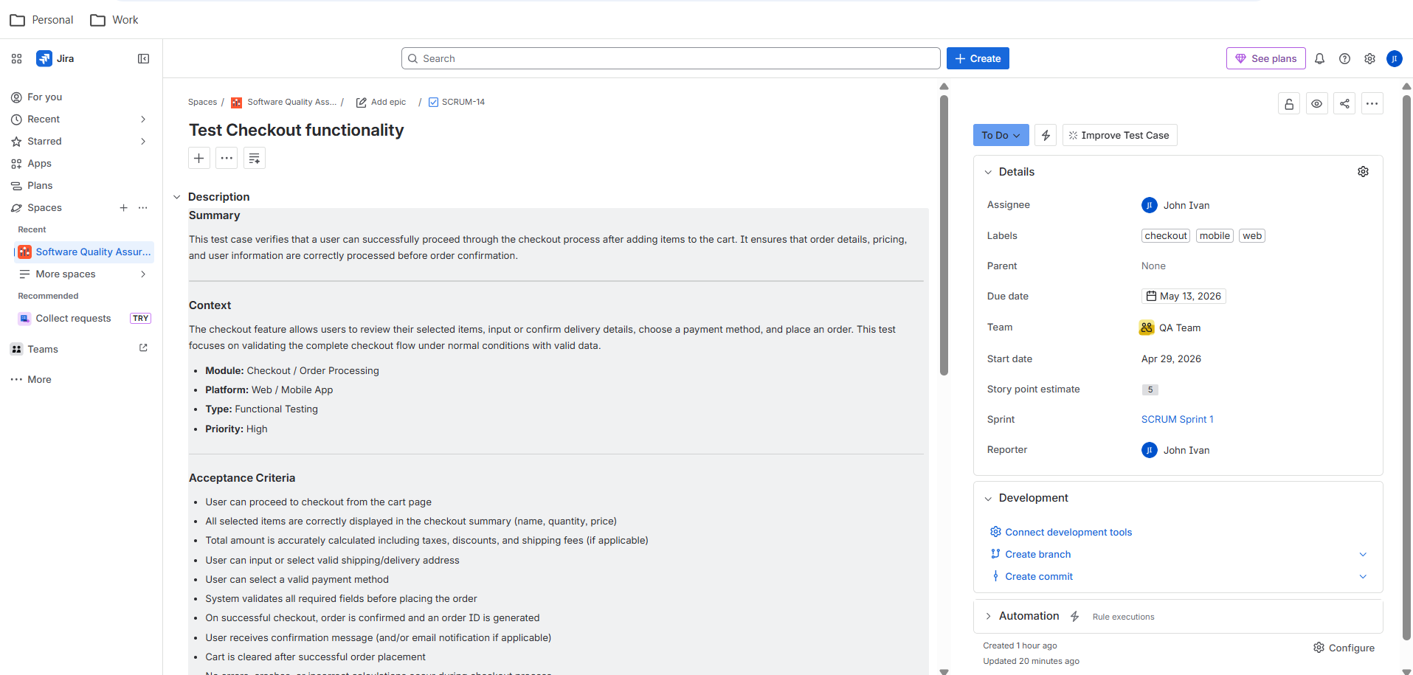Click the Software Quality Assurance project icon in the breadcrumb
The height and width of the screenshot is (675, 1413).
point(236,103)
